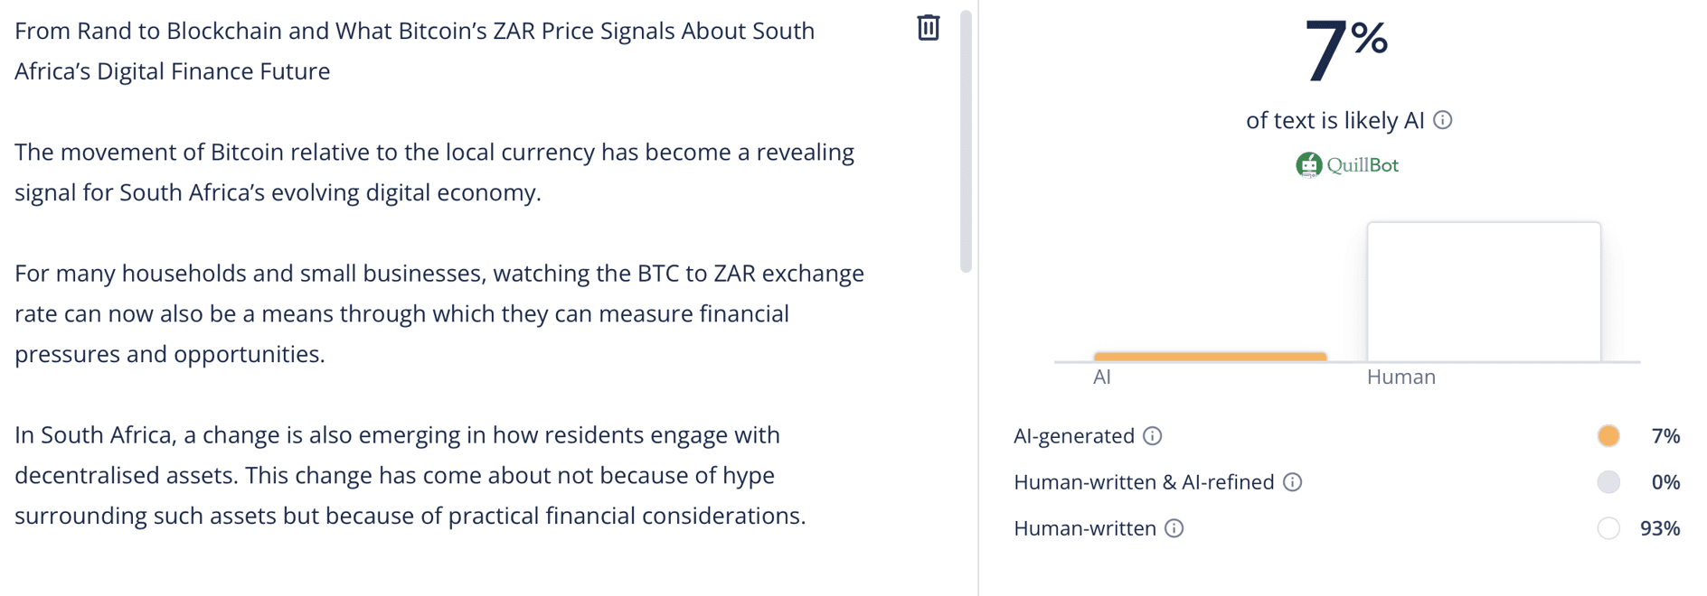The image size is (1707, 596).
Task: Click the info icon beside Human-written & AI-refined
Action: 1292,482
